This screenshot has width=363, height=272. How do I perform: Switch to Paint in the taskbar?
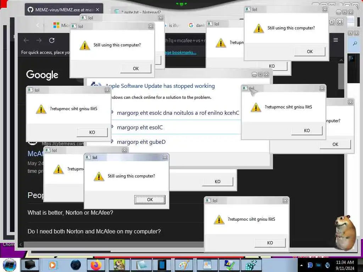click(x=184, y=265)
